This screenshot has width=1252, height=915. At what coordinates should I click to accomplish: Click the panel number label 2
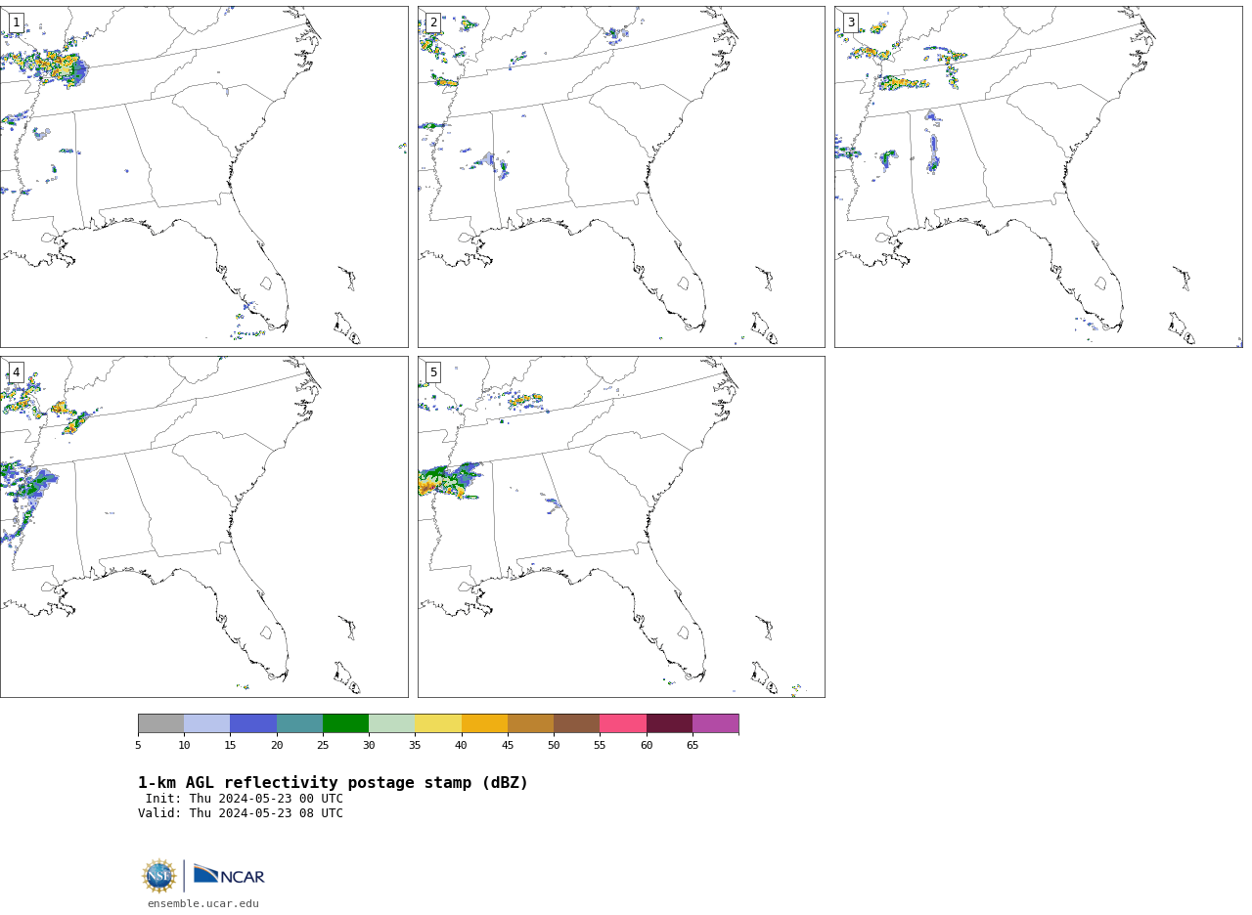[x=433, y=22]
